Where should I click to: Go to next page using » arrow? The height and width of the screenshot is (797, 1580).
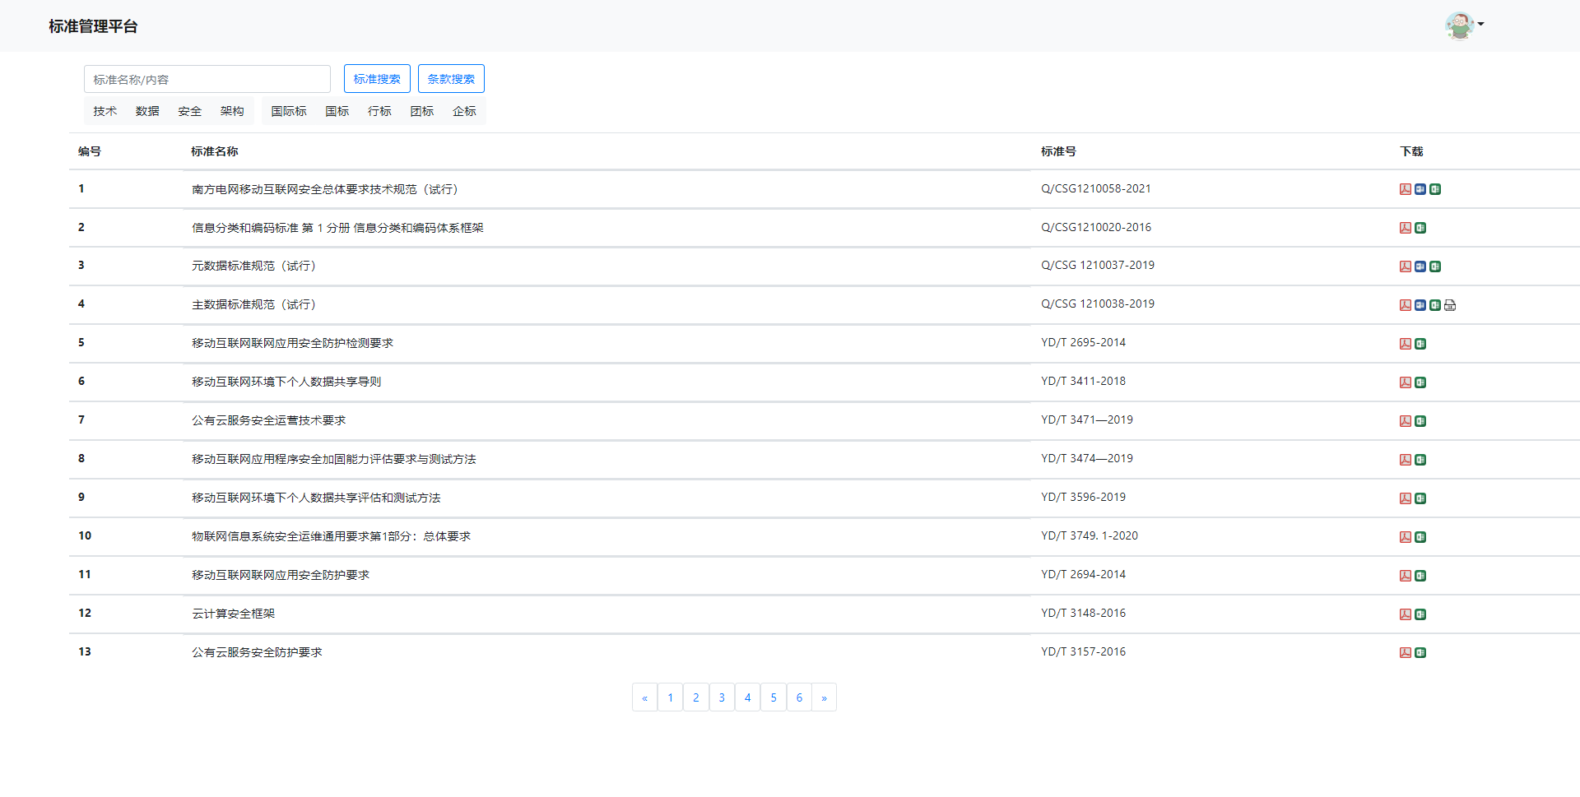[x=824, y=697]
